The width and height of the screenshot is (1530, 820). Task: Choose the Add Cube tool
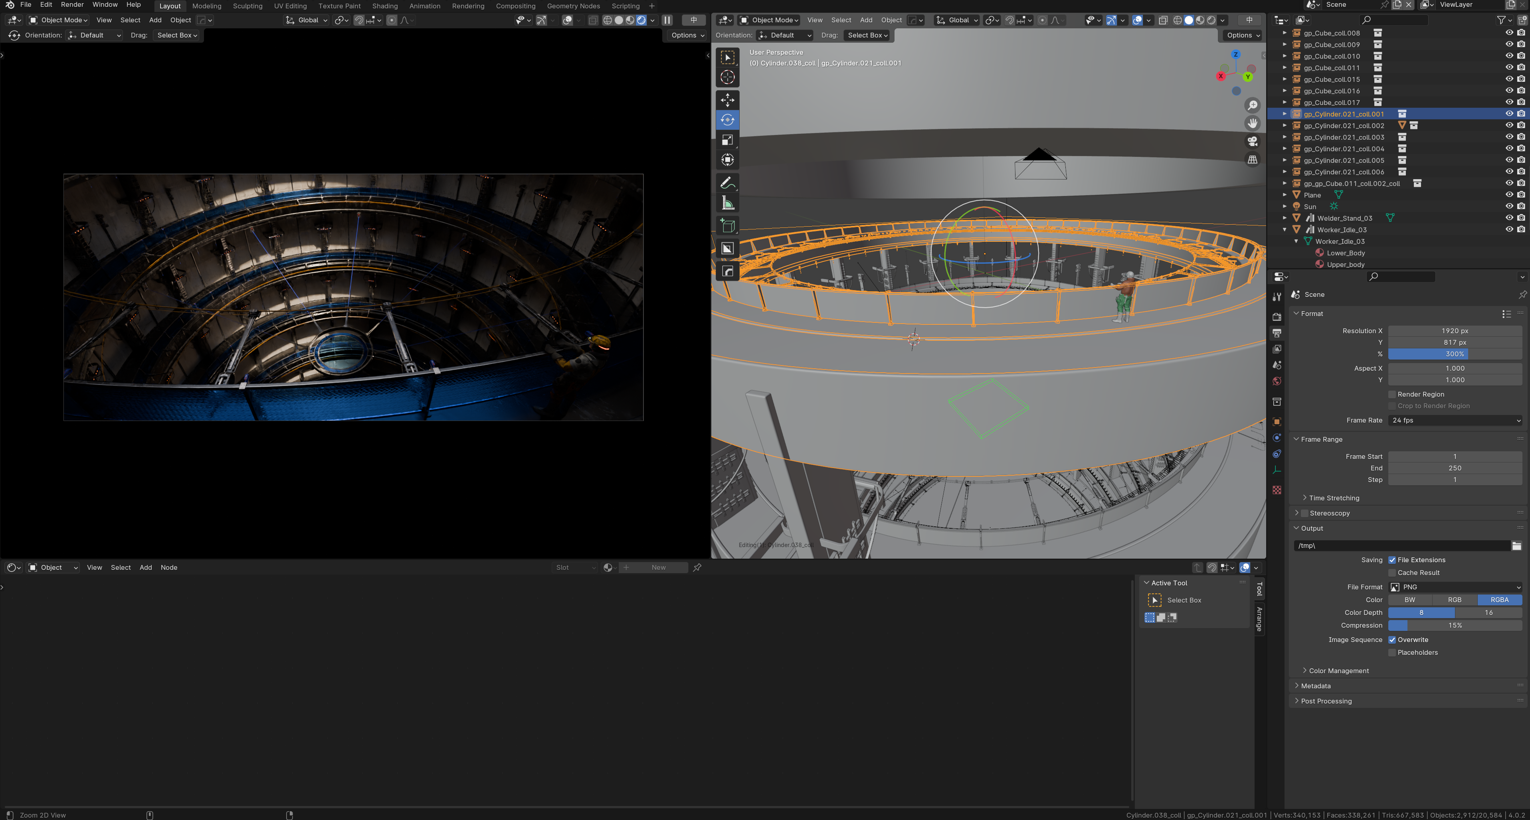point(727,226)
